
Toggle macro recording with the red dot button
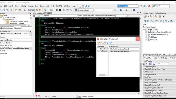click(x=36, y=96)
